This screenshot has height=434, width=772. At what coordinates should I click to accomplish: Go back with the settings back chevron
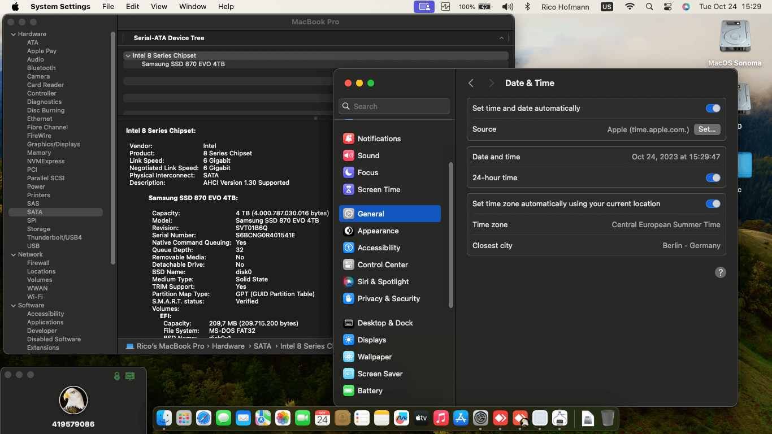[471, 83]
